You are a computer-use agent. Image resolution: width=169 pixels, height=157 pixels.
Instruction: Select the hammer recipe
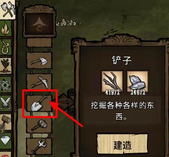(40, 125)
